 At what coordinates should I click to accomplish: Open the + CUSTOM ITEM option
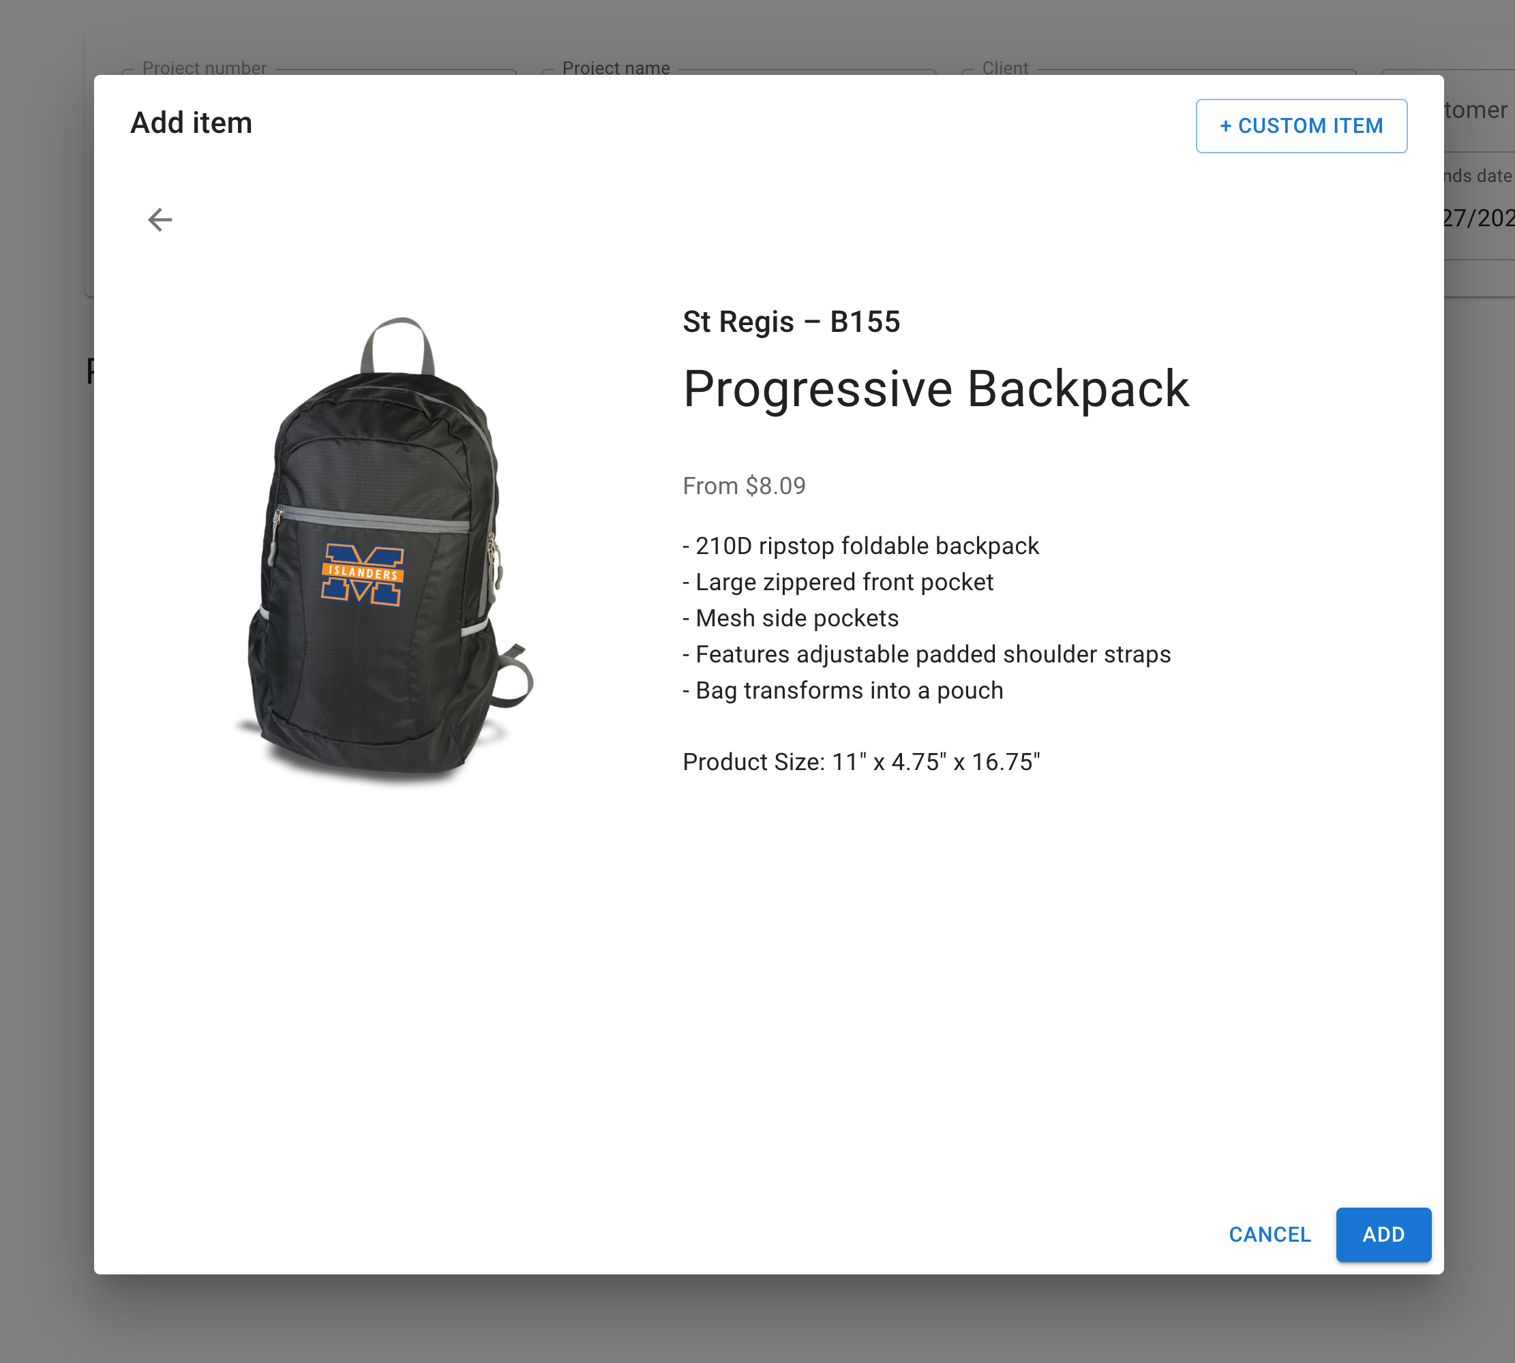1301,126
